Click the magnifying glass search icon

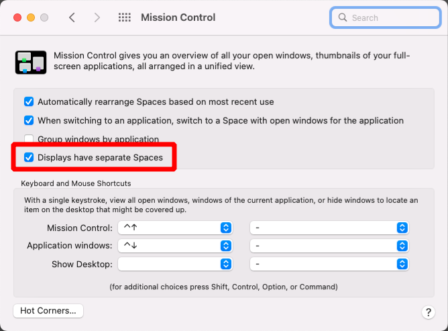coord(343,17)
